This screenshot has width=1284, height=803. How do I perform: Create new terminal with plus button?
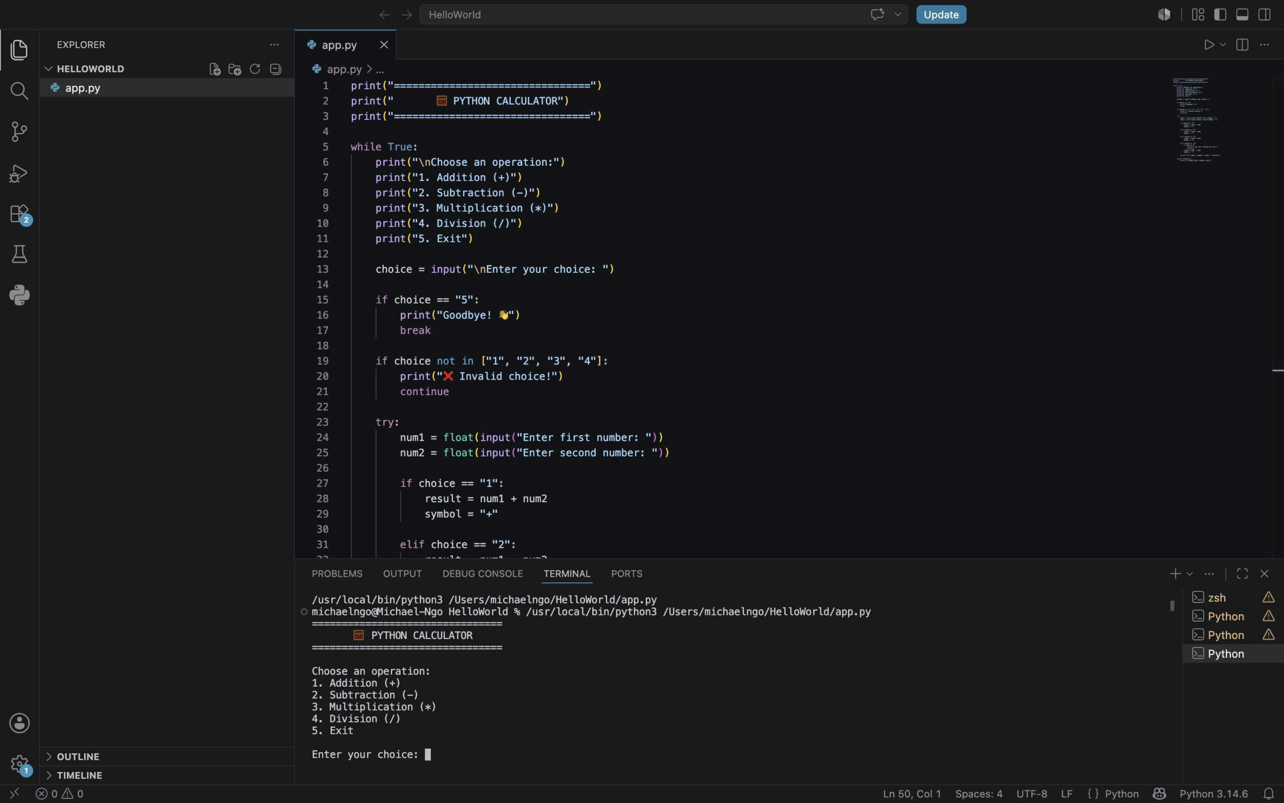click(x=1175, y=574)
